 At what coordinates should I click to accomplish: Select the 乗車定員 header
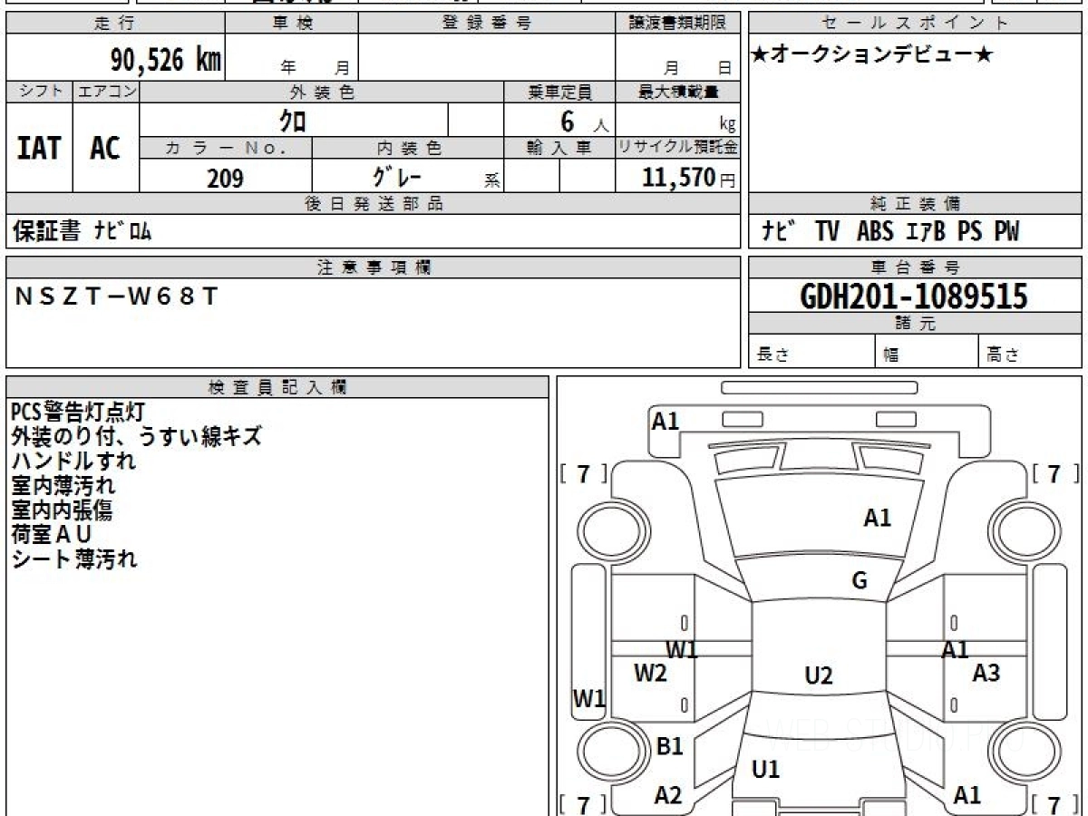coord(559,92)
